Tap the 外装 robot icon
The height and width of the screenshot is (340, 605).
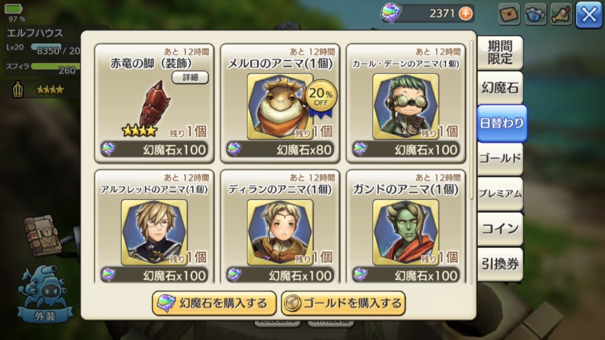click(x=45, y=294)
